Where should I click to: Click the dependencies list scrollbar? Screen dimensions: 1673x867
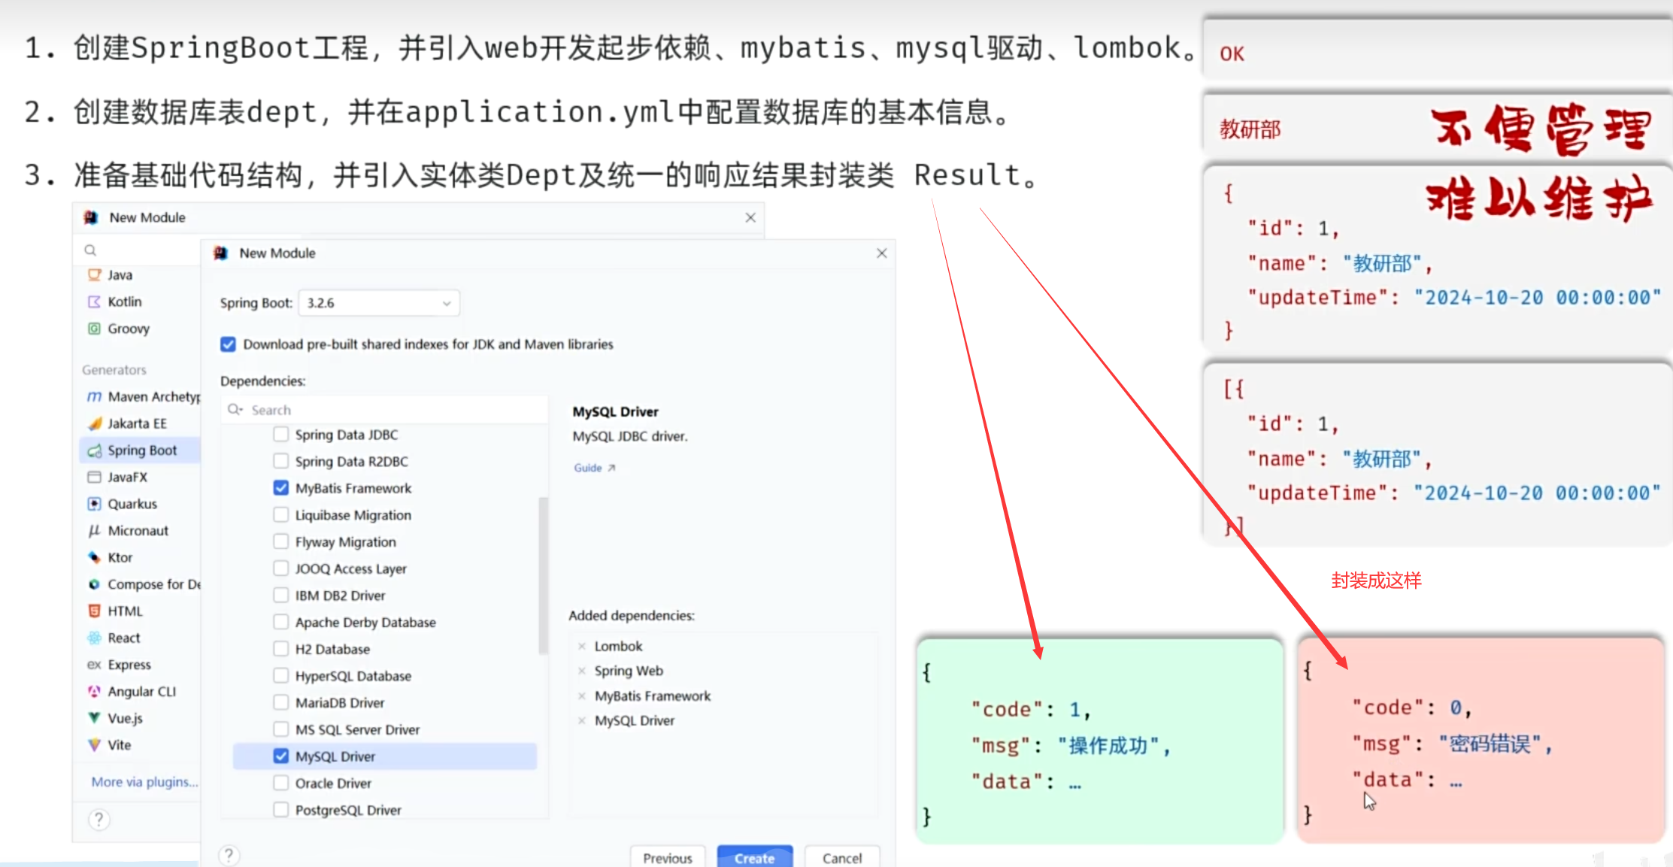pyautogui.click(x=543, y=575)
